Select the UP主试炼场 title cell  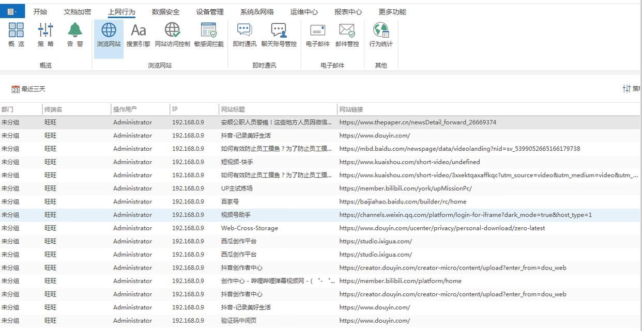pos(237,188)
